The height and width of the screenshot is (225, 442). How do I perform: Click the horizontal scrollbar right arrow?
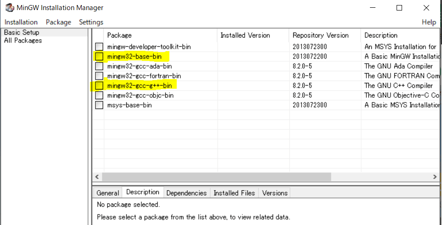pyautogui.click(x=435, y=177)
